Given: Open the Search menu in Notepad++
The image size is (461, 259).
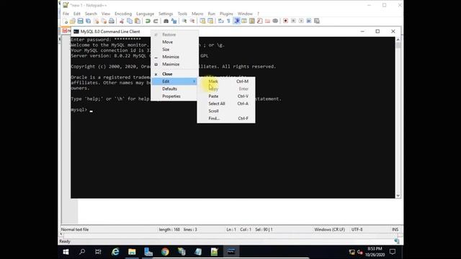Looking at the screenshot, I should 91,14.
